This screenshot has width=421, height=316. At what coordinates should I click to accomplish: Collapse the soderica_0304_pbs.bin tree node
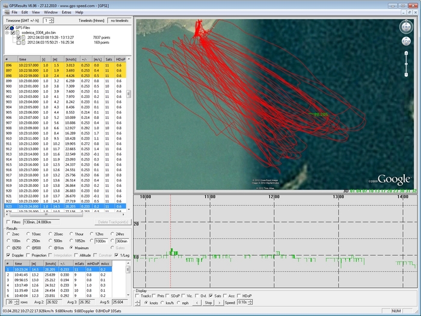click(x=7, y=32)
